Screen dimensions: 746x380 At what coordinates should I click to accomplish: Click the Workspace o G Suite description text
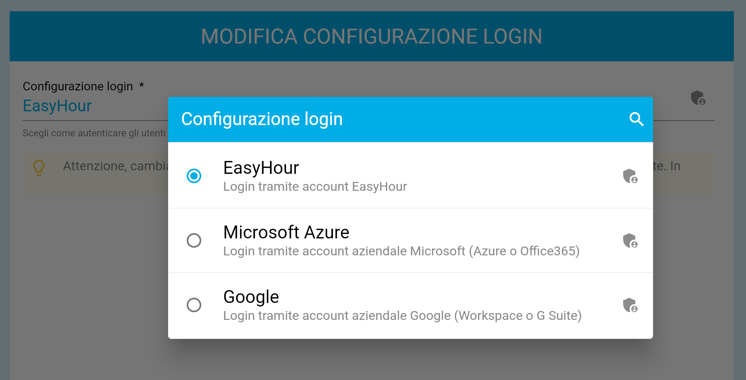(x=402, y=316)
